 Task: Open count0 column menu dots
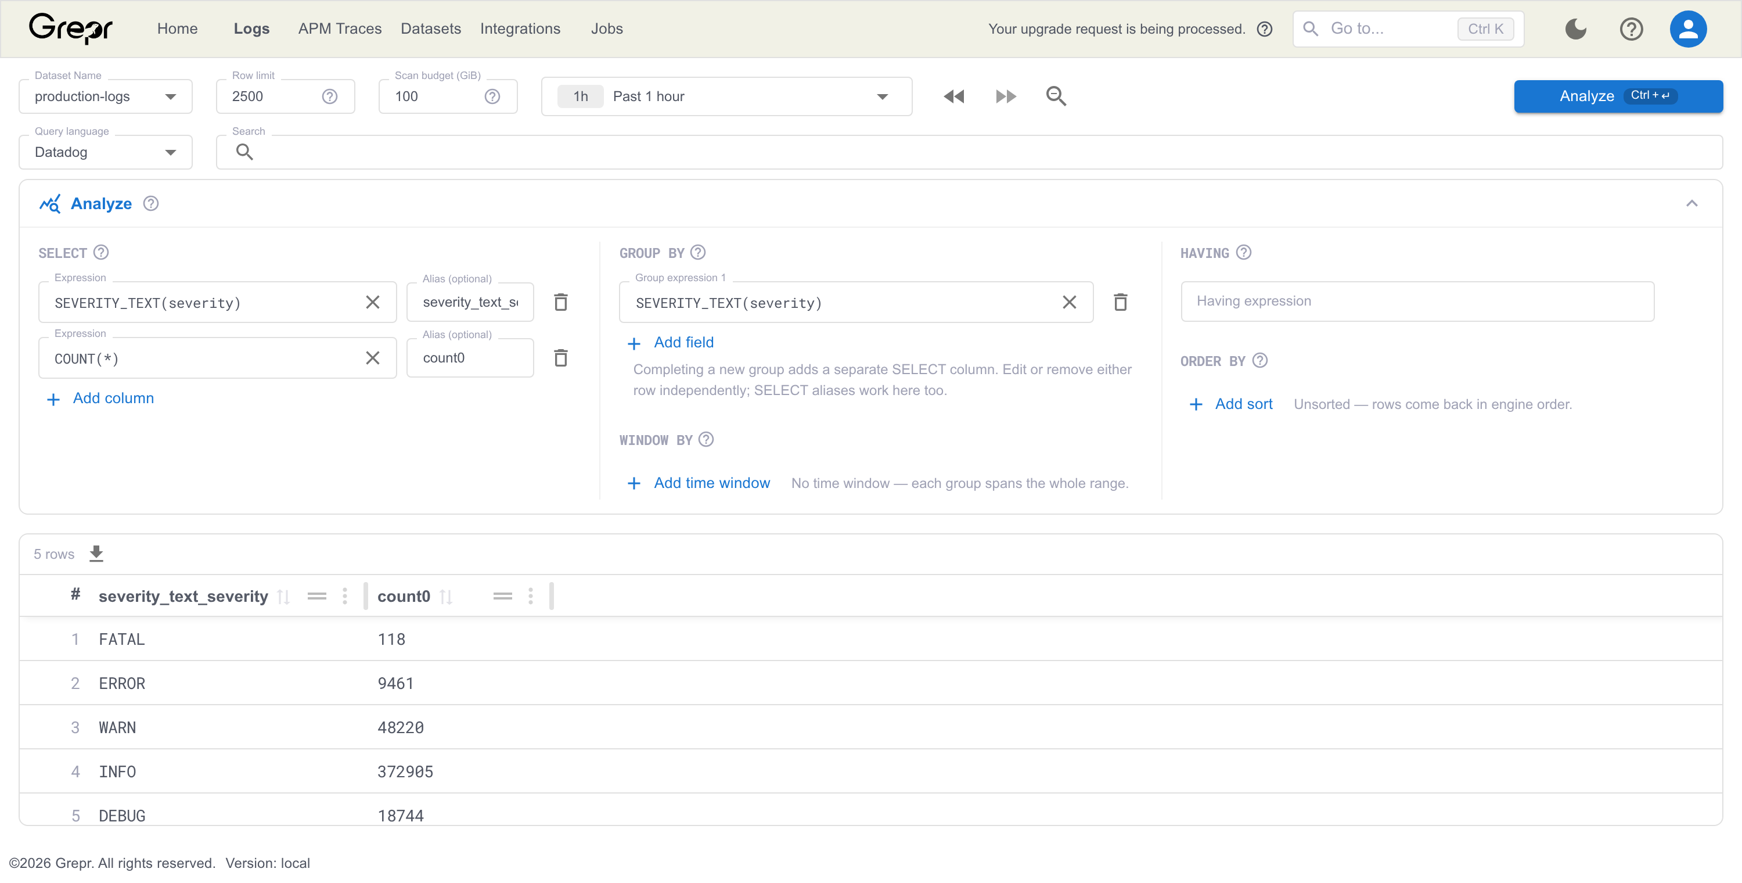coord(531,596)
